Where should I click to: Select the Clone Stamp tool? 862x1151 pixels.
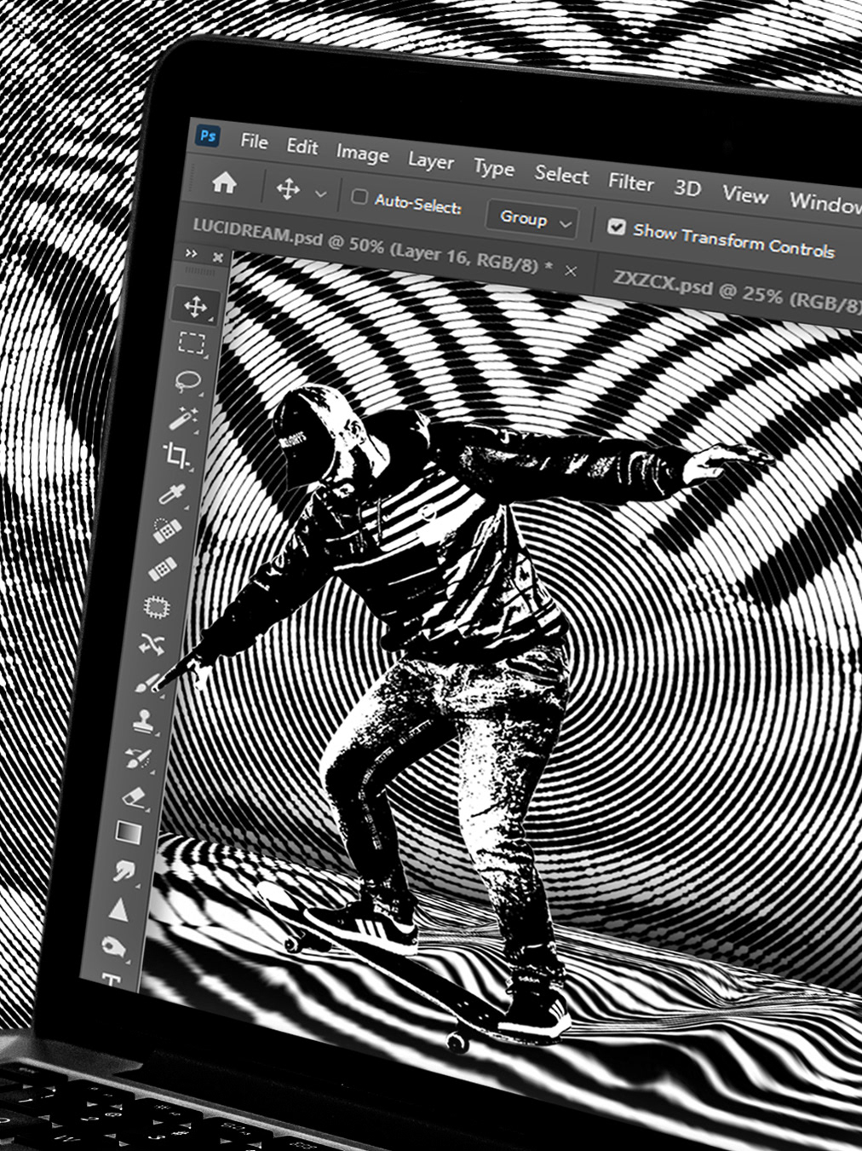[x=143, y=720]
